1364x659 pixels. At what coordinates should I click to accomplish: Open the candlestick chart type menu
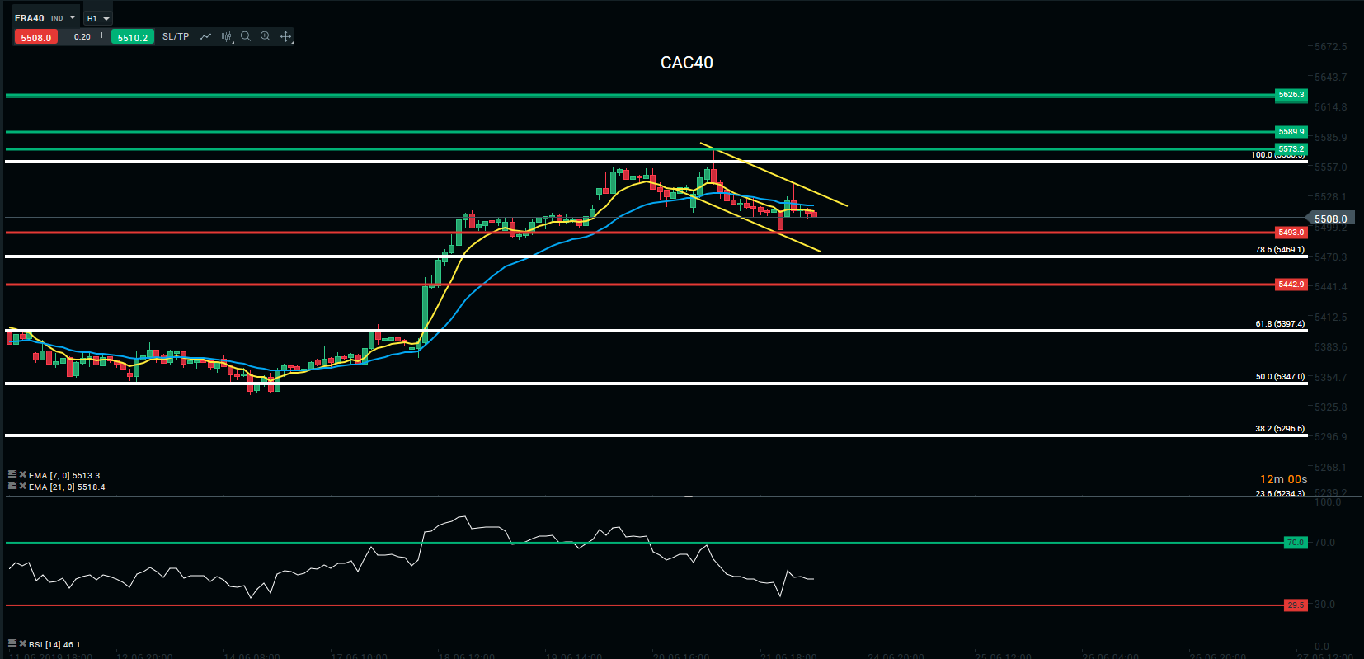(x=226, y=36)
